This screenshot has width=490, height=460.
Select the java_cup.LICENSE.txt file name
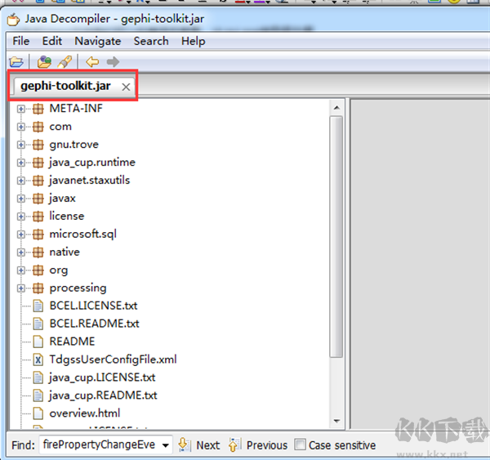102,377
